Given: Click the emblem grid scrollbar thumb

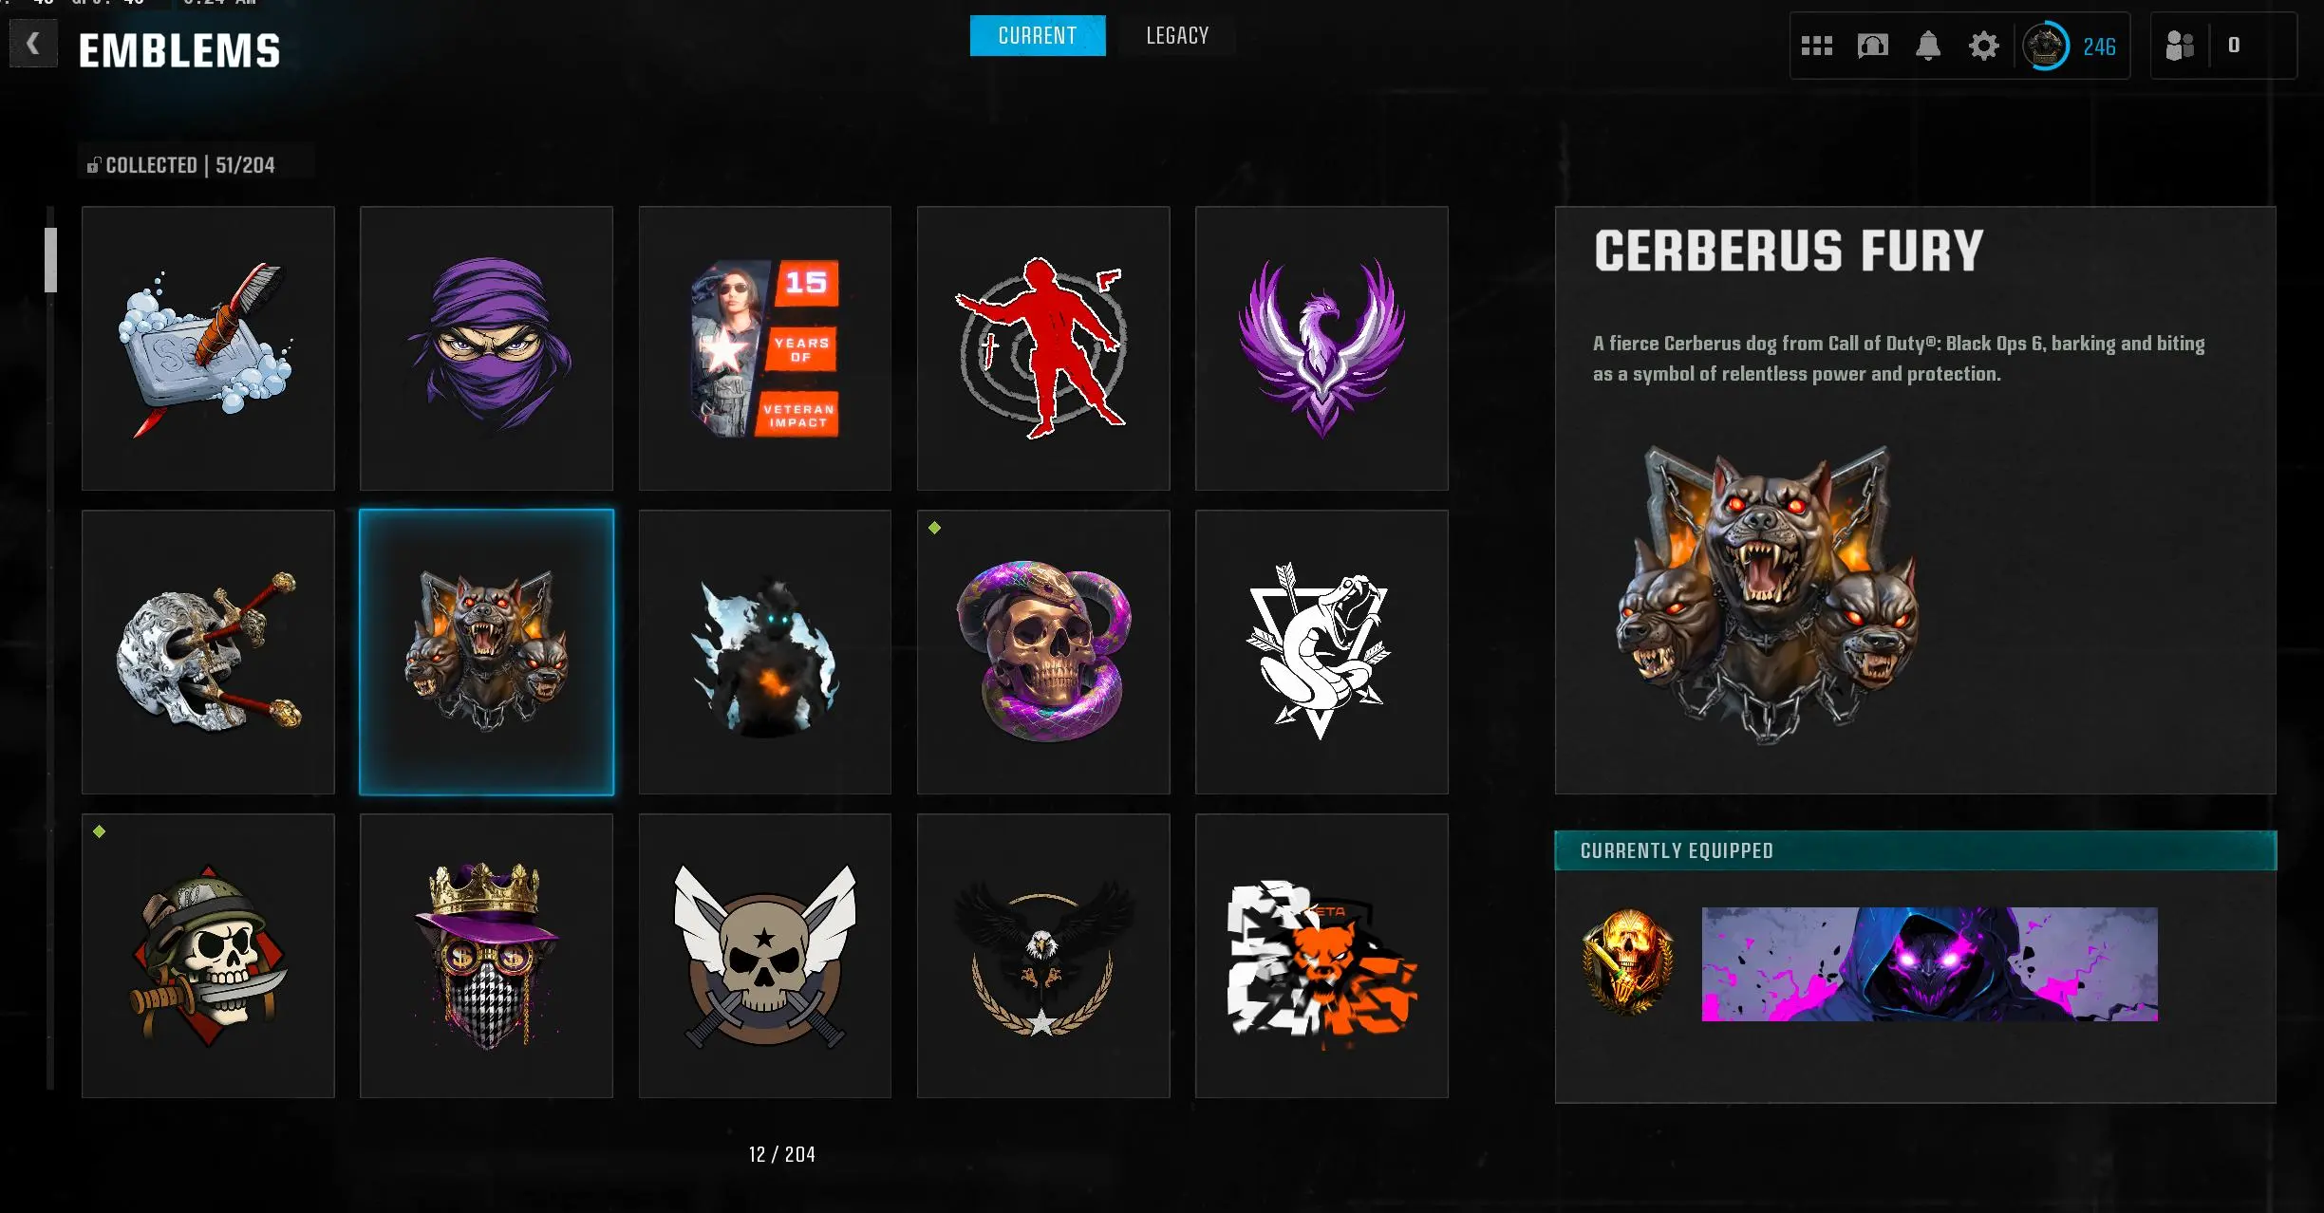Looking at the screenshot, I should pyautogui.click(x=50, y=260).
